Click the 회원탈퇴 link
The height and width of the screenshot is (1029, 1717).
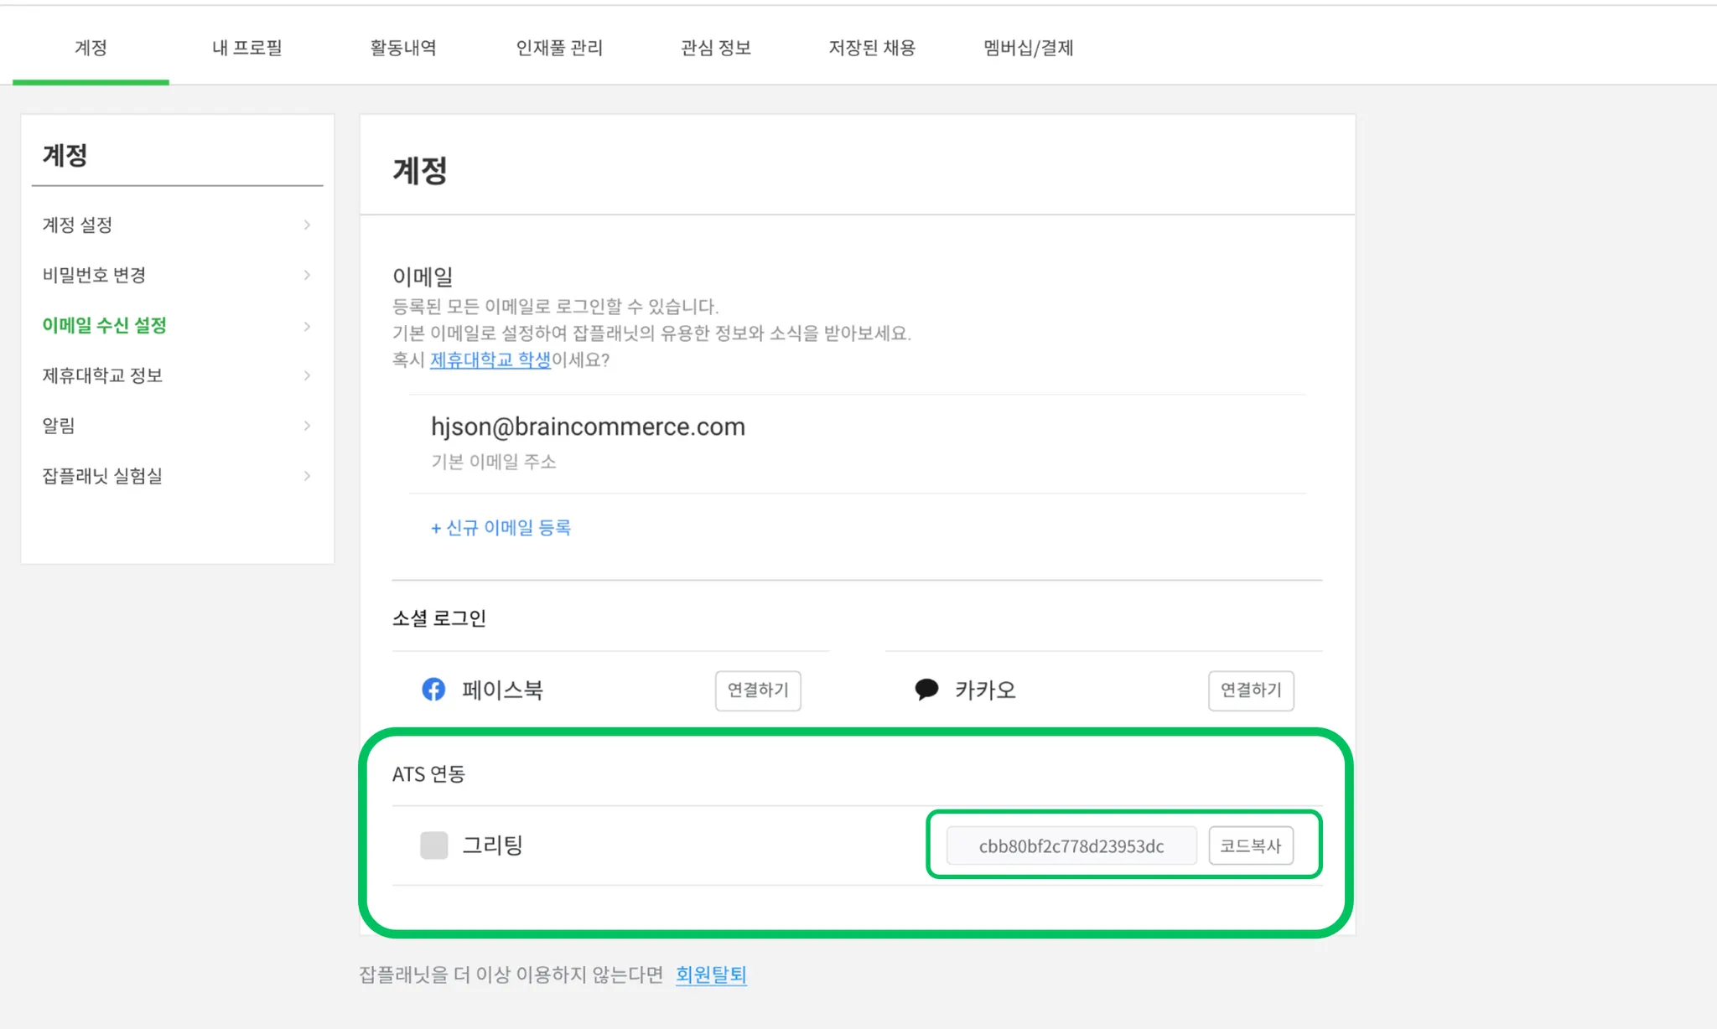711,975
